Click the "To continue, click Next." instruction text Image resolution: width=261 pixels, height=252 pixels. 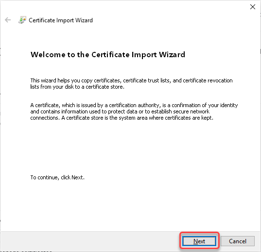pyautogui.click(x=57, y=177)
